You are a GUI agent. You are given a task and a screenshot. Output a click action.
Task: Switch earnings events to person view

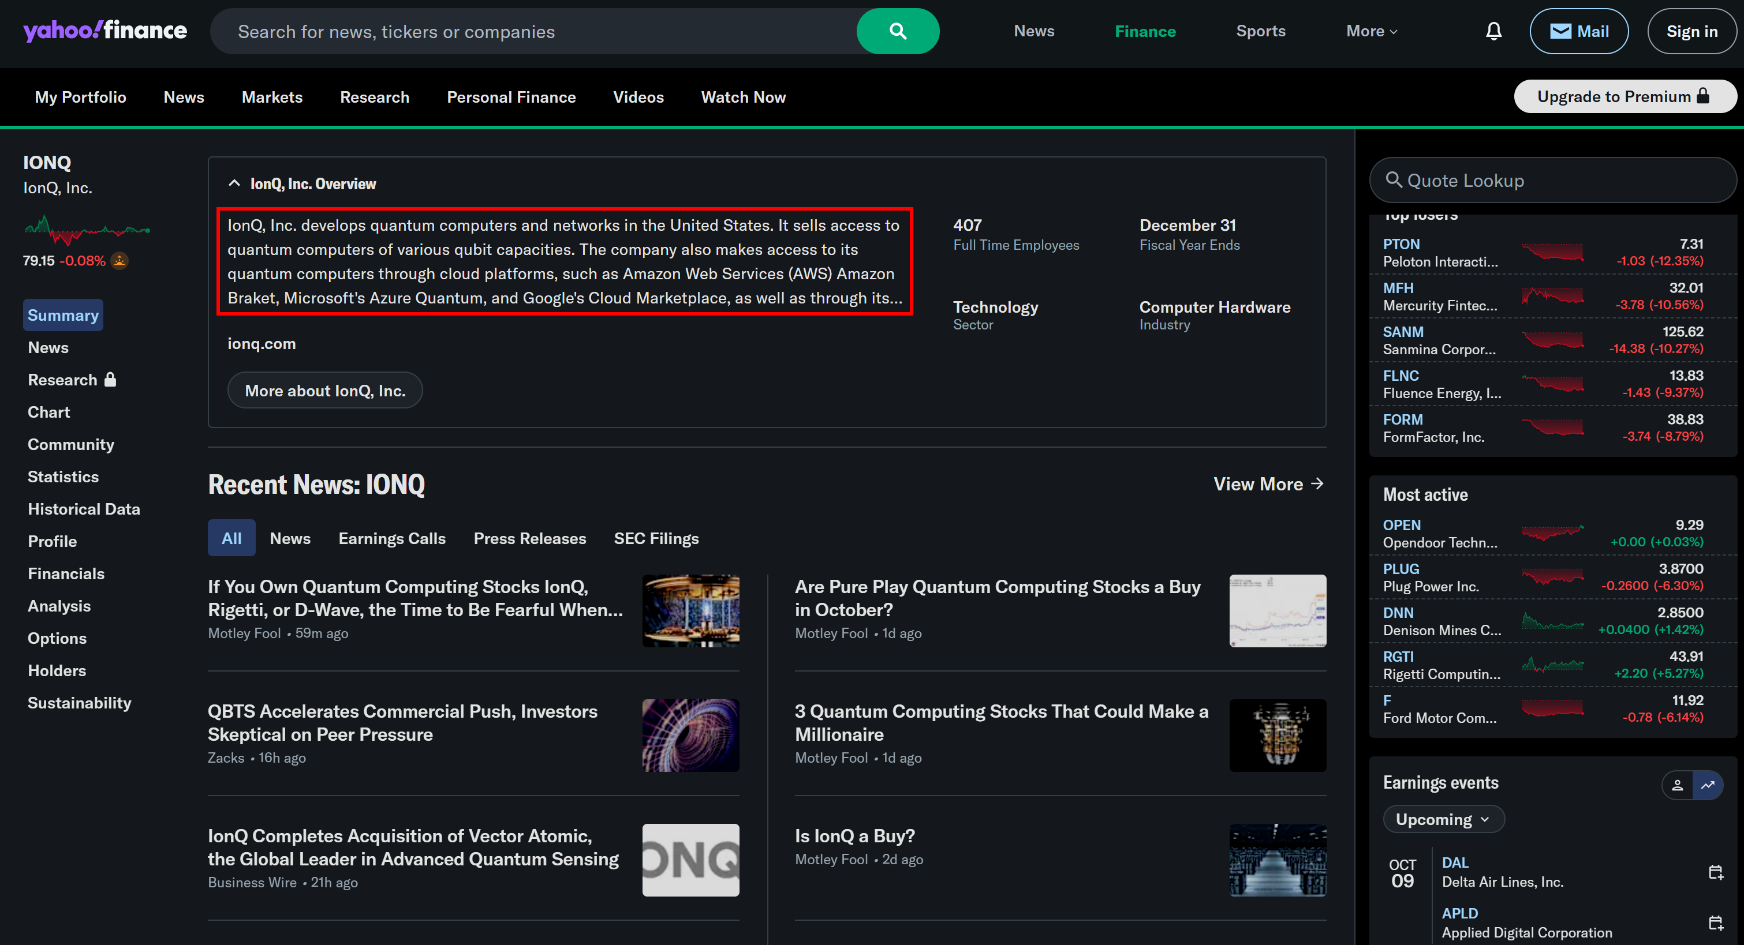[x=1678, y=785]
